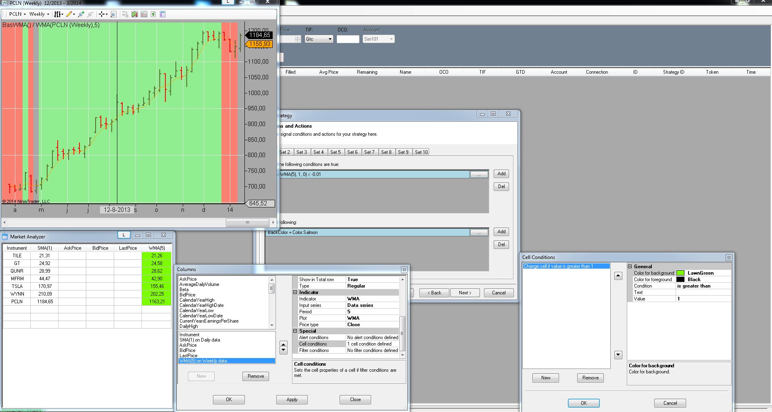Switch to the Set 10 tab
The height and width of the screenshot is (412, 772).
(421, 152)
